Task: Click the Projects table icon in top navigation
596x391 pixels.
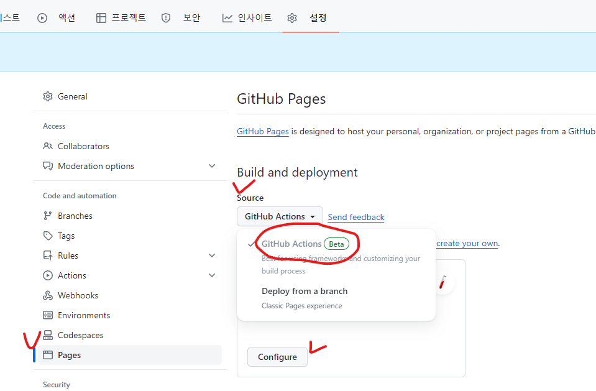Action: (101, 18)
